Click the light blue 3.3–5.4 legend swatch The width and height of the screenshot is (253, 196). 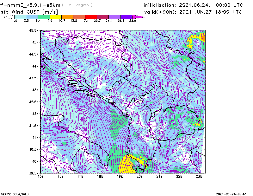point(32,17)
